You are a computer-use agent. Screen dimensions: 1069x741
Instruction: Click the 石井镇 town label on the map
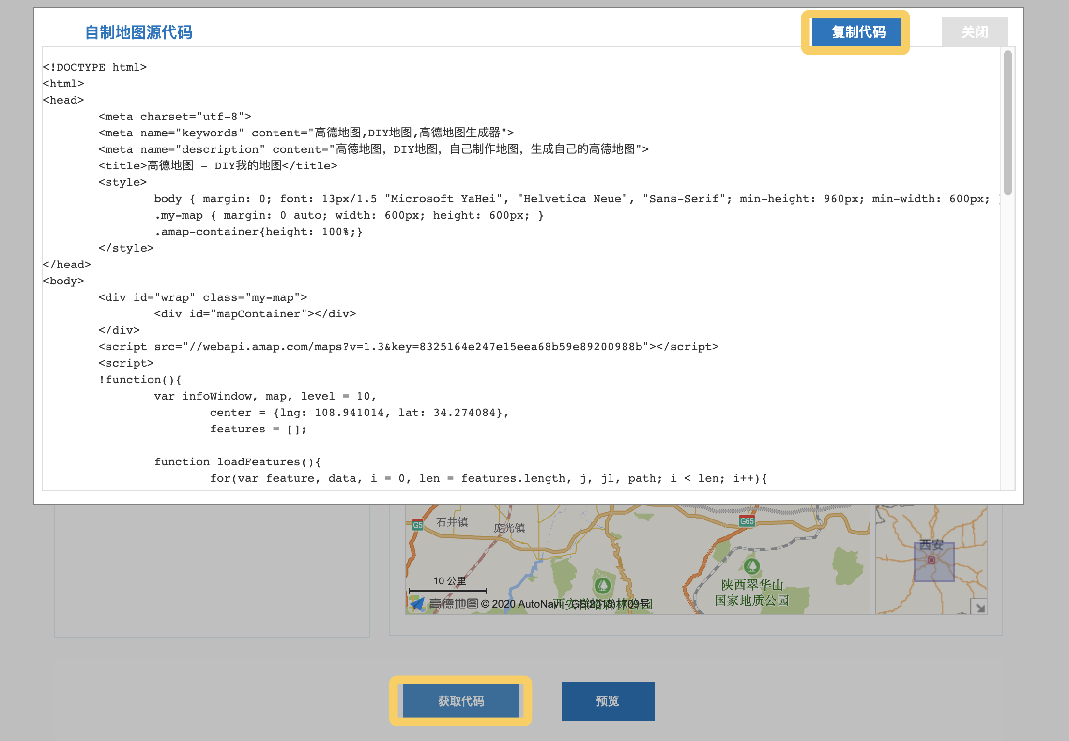coord(452,522)
